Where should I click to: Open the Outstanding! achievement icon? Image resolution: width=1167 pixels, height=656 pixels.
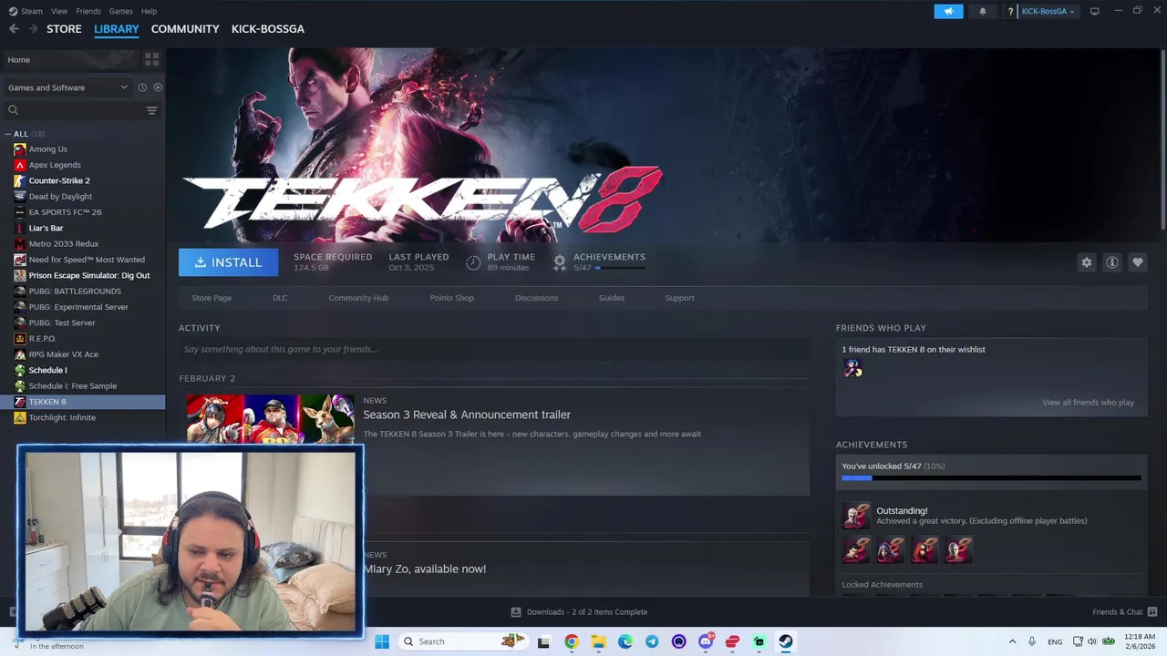coord(856,516)
